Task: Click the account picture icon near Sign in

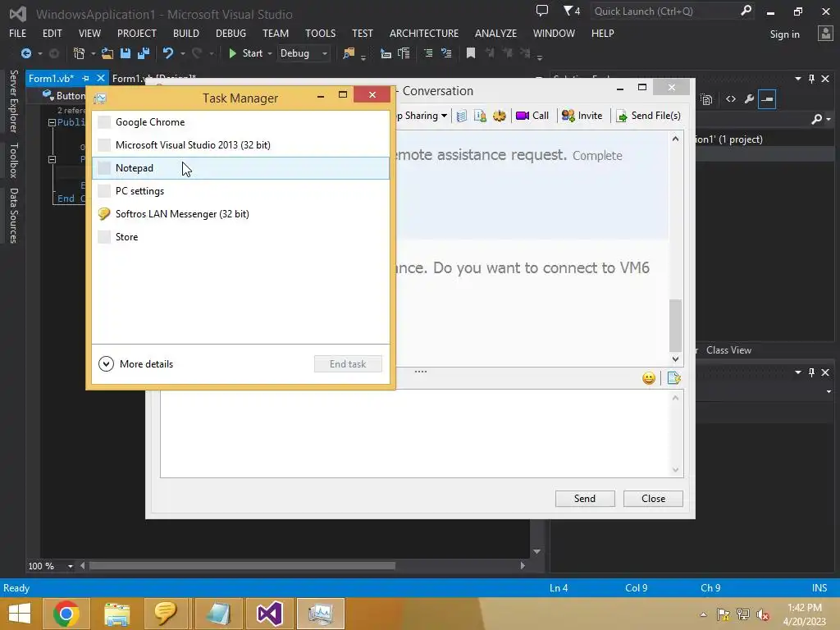Action: pos(825,34)
